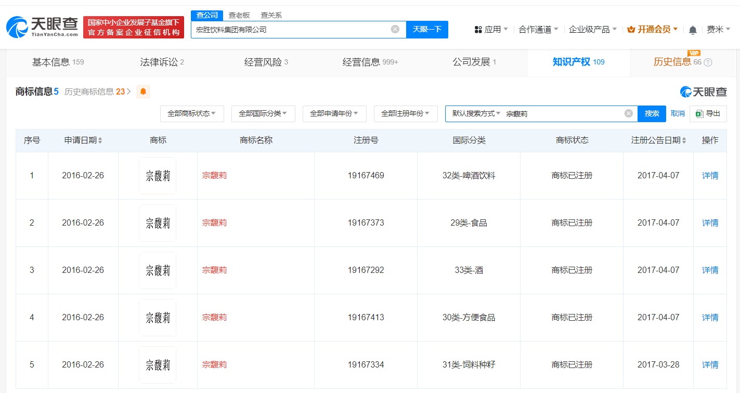Image resolution: width=740 pixels, height=393 pixels.
Task: Sort by 申请日期 column arrows
Action: pyautogui.click(x=100, y=140)
